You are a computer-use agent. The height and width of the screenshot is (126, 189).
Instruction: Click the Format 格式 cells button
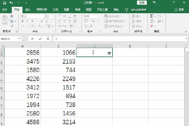coord(138,26)
